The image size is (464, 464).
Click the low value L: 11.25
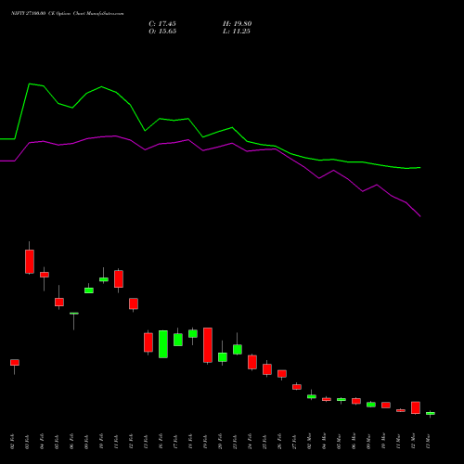[237, 32]
